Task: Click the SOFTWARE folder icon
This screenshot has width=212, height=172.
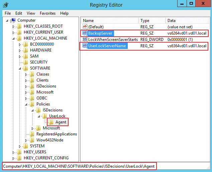Action: point(25,68)
